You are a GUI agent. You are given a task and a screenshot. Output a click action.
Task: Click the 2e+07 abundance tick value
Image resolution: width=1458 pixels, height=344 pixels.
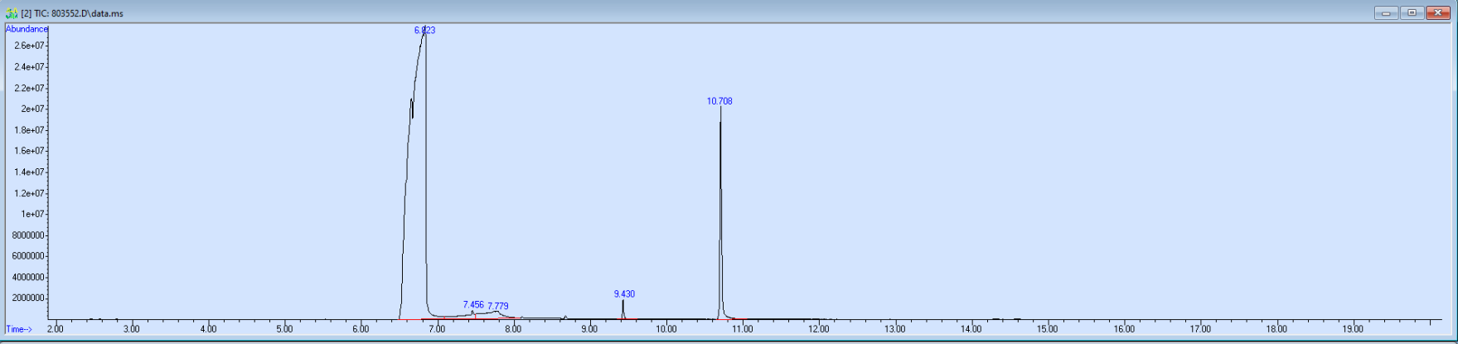[x=33, y=109]
